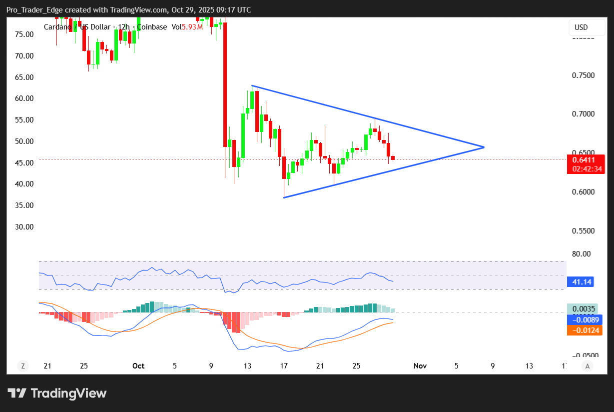Click the Vol 5.93 M volume readout
The image size is (614, 412).
(187, 27)
